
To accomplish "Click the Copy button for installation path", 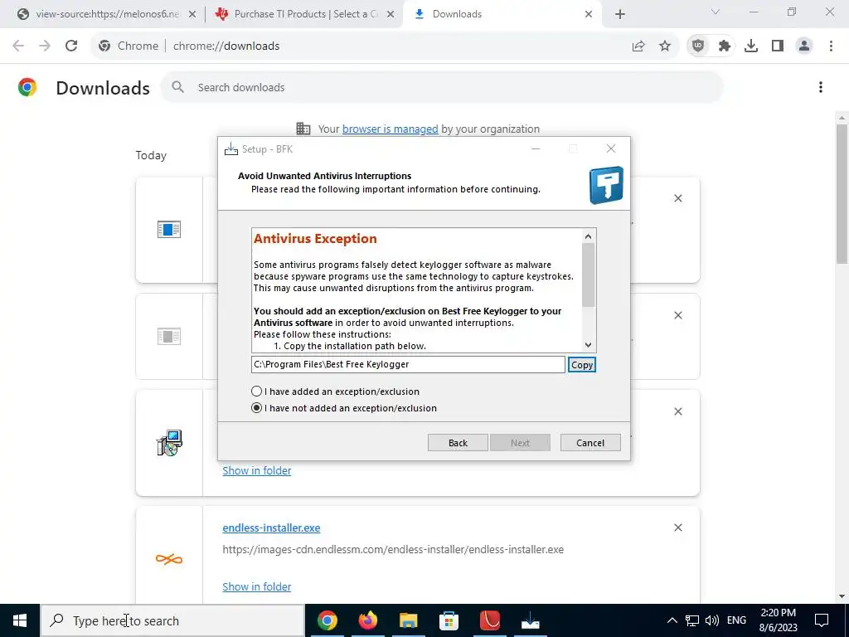I will click(x=582, y=365).
